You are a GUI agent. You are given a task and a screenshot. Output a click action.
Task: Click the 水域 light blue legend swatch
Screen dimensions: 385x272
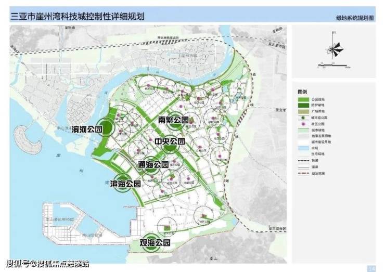click(303, 148)
